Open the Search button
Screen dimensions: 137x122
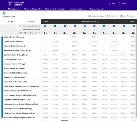(122, 4)
